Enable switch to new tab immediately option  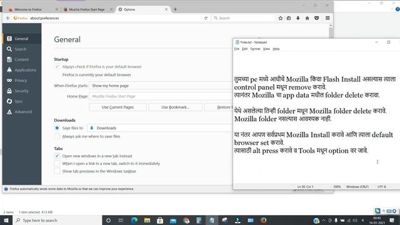[57, 163]
